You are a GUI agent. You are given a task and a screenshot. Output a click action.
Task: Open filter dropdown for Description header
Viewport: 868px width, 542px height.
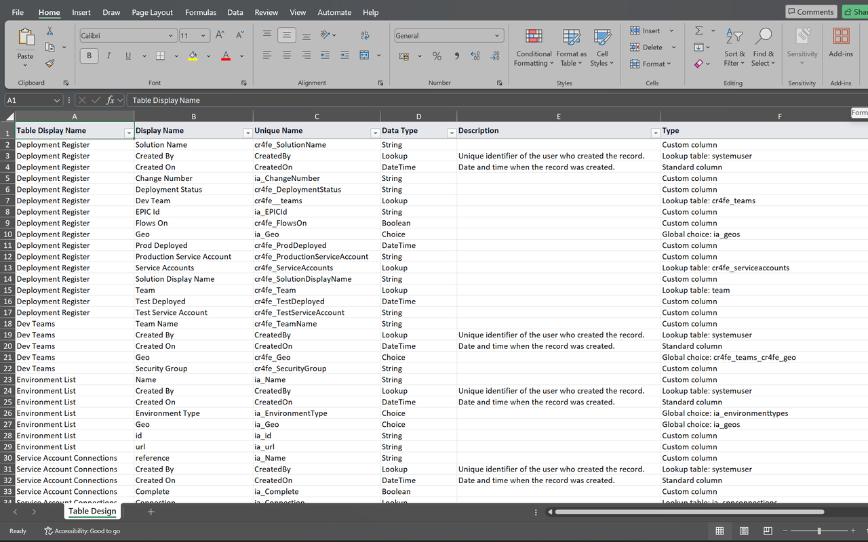[x=654, y=133]
